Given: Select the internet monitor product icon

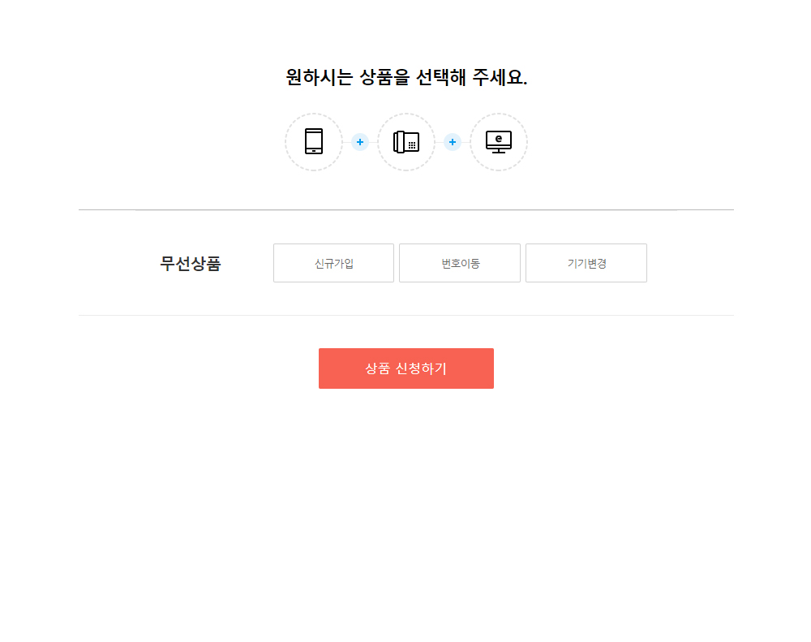Looking at the screenshot, I should (499, 142).
